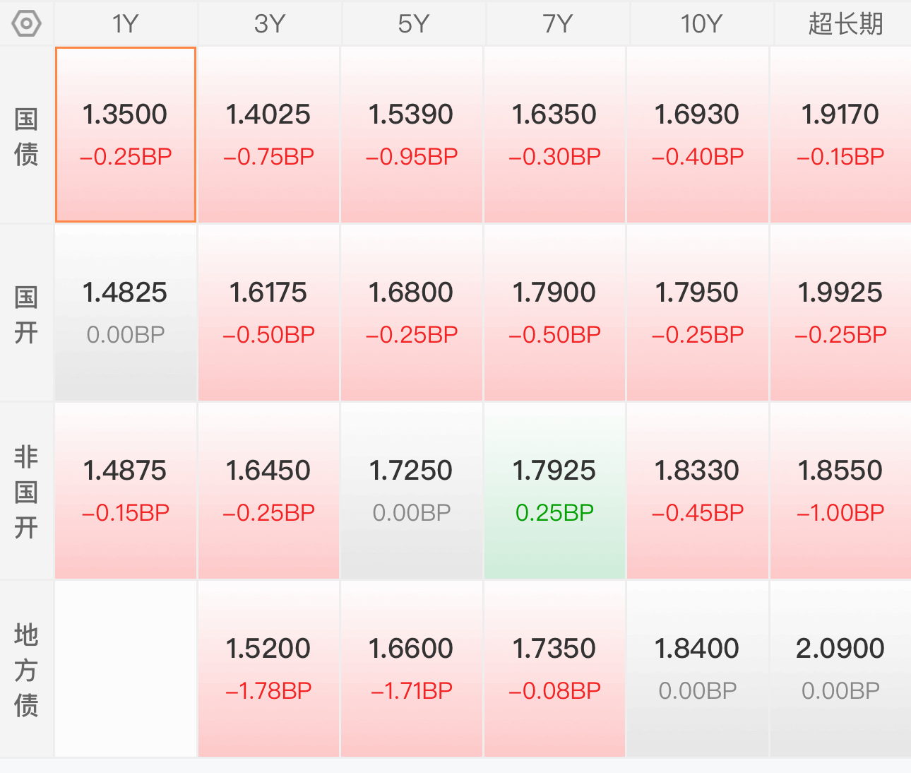Open the 1.7925 green 0.25BP cell
Image resolution: width=911 pixels, height=773 pixels.
pyautogui.click(x=554, y=491)
